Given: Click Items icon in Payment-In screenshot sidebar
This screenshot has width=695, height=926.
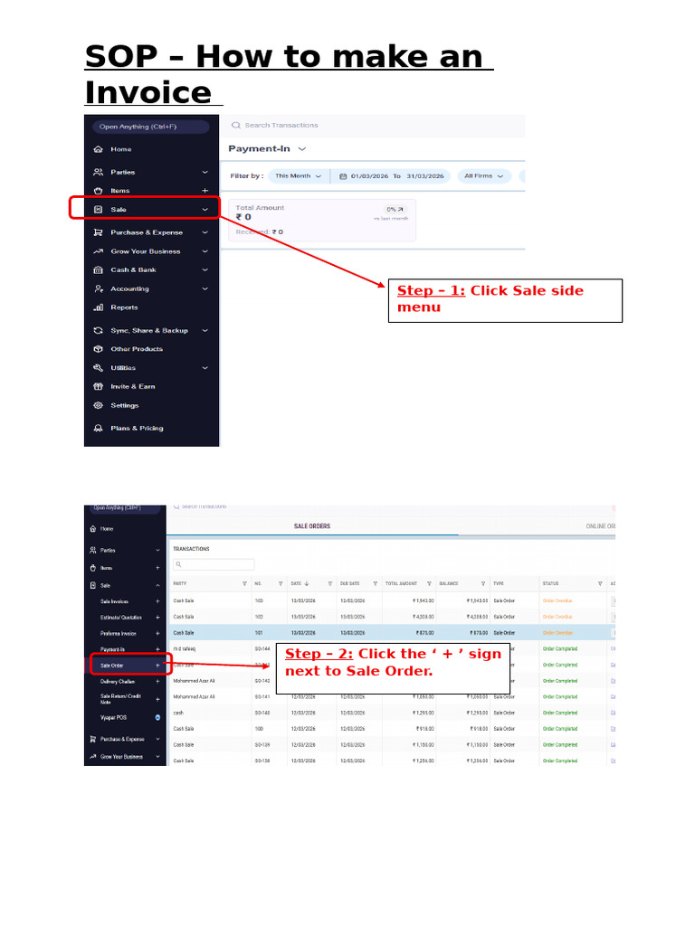Looking at the screenshot, I should (98, 191).
